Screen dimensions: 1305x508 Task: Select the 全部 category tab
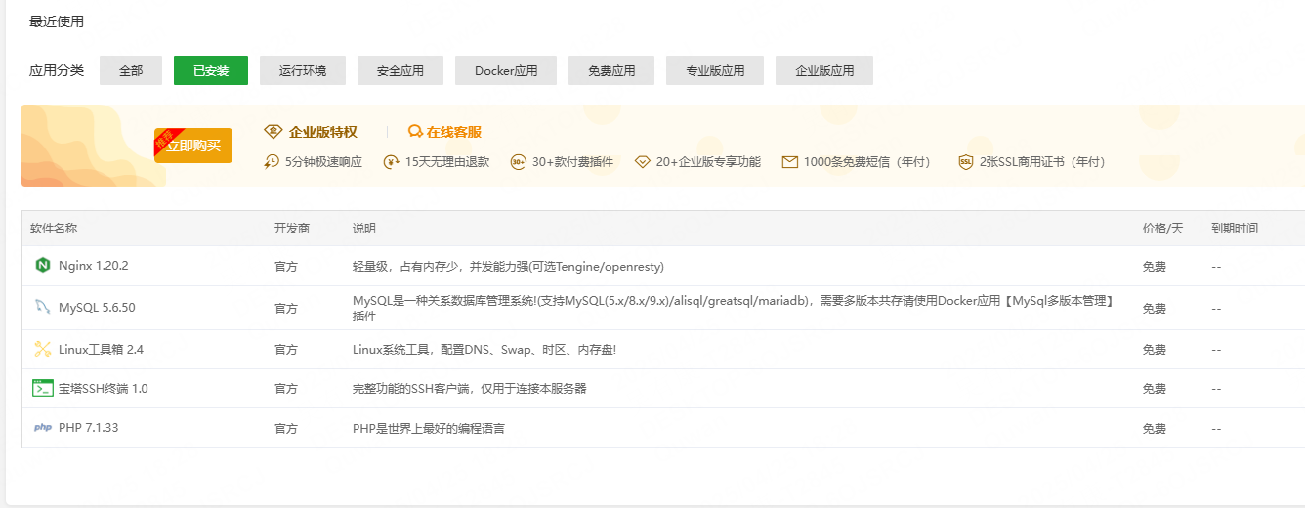point(131,70)
